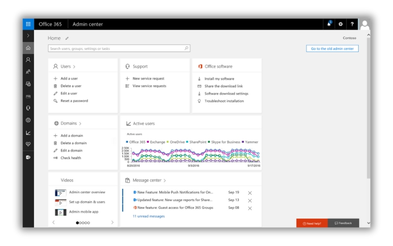The width and height of the screenshot is (393, 246).
Task: Open Resources icon in sidebar
Action: coord(28,84)
